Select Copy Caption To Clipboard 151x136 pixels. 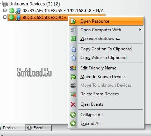pos(106,49)
